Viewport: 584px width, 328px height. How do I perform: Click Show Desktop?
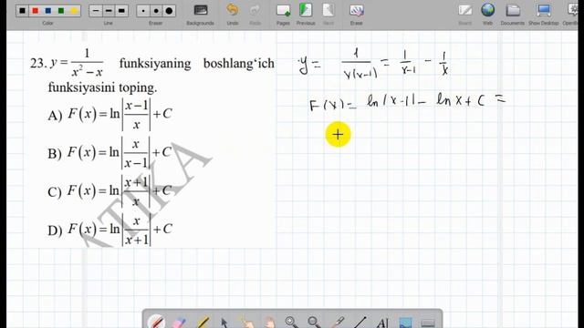[x=544, y=15]
